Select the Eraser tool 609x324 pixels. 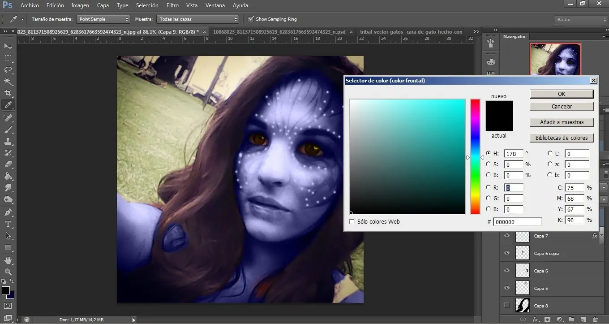click(8, 164)
